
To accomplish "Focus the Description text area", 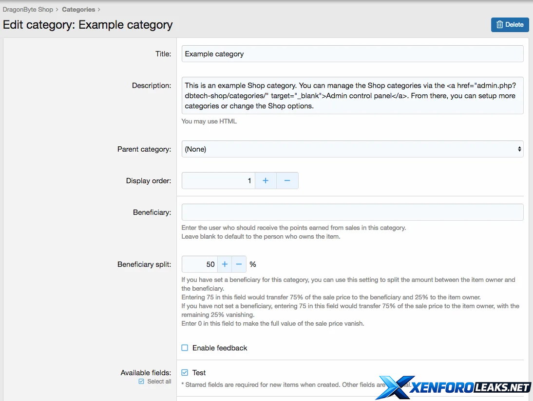I will pyautogui.click(x=352, y=96).
